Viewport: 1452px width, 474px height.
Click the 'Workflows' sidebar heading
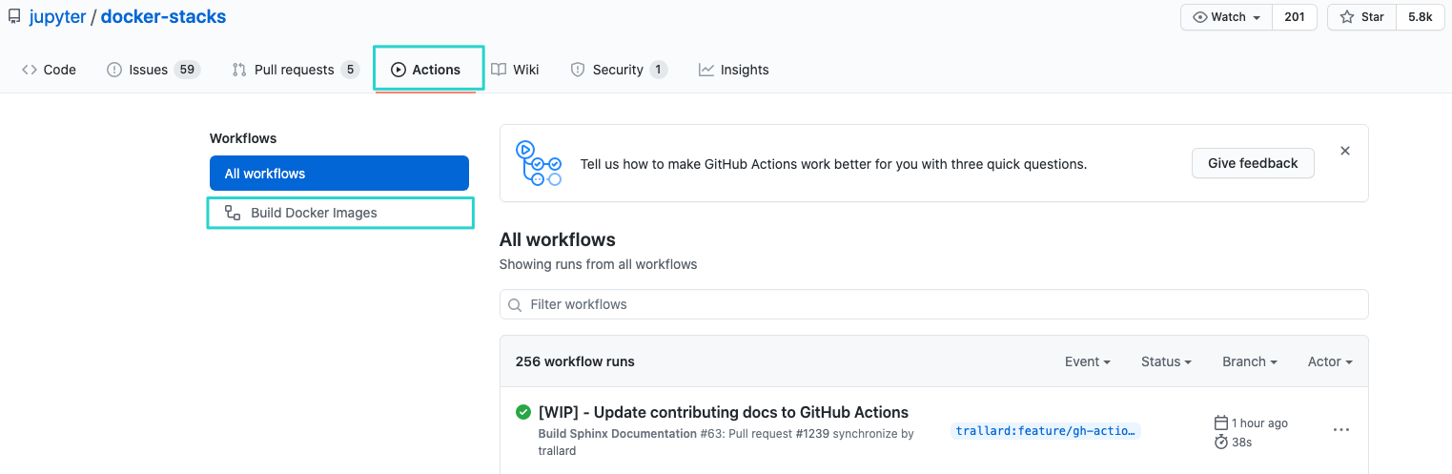pos(243,138)
